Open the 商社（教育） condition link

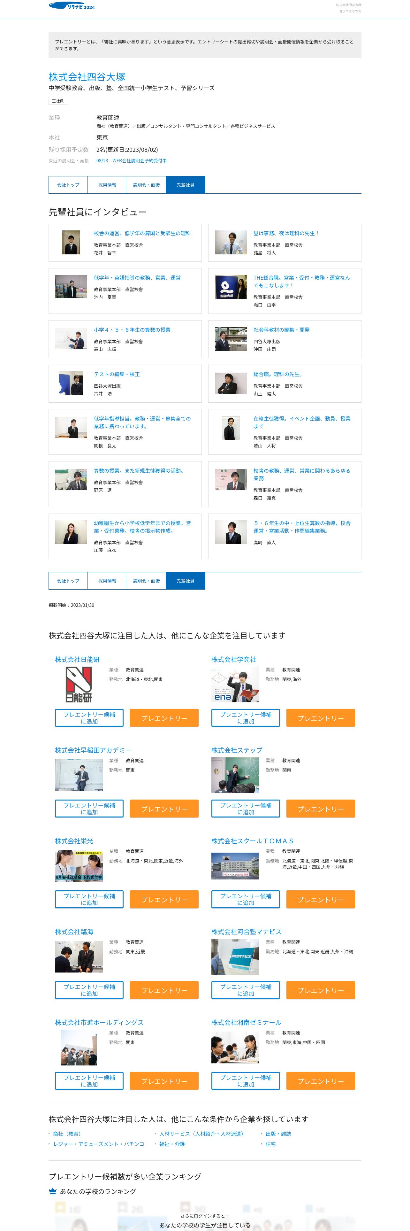(x=67, y=1134)
